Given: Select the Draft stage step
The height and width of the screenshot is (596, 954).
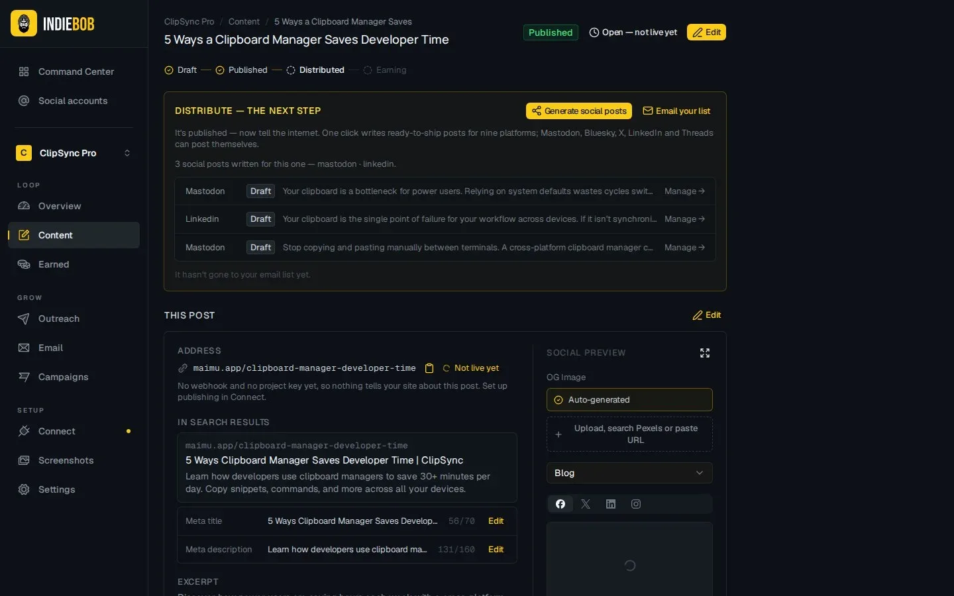Looking at the screenshot, I should [x=181, y=70].
